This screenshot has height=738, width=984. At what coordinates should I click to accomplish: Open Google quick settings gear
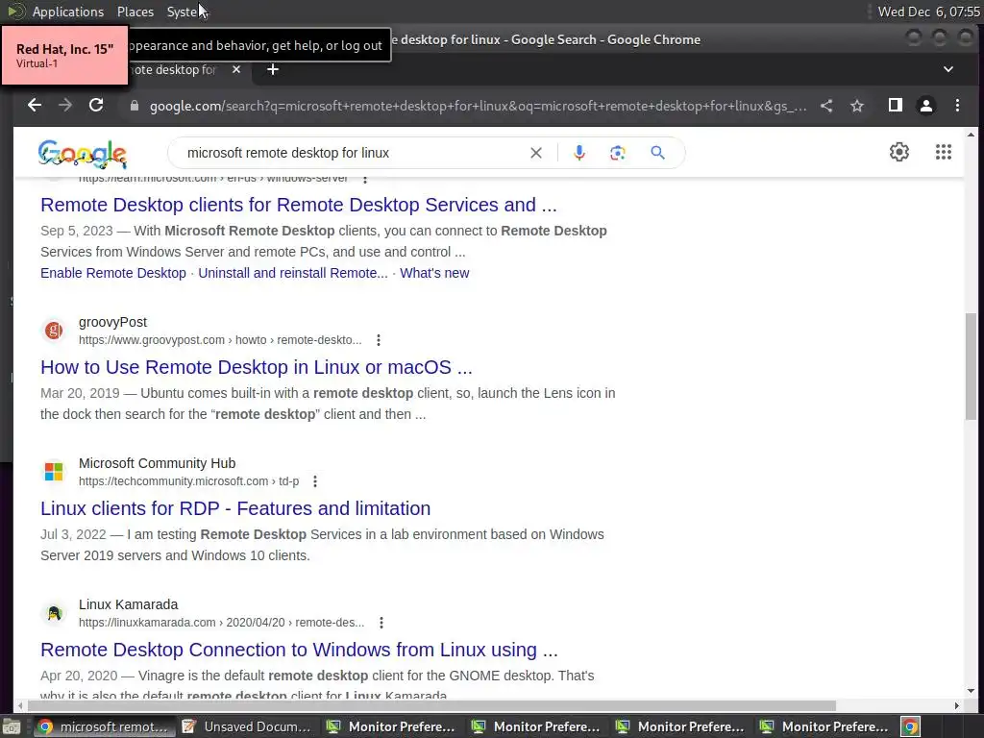coord(899,152)
